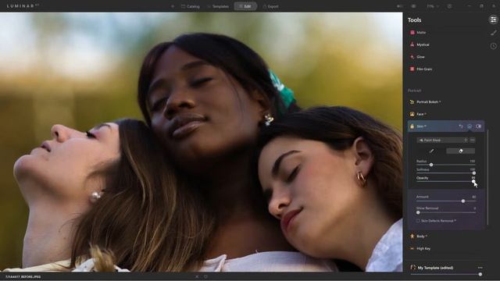Screen dimensions: 500x281
Task: Open the Export tab
Action: coord(270,6)
